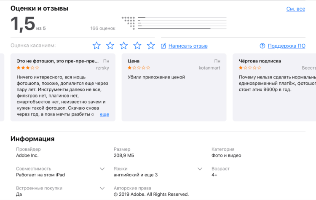
Task: Click the '166 оценок' ratings count
Action: [103, 28]
